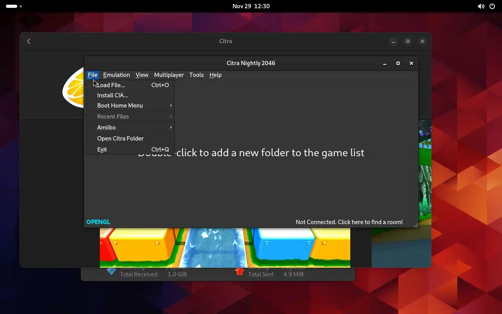Select Exit from the File menu

130,150
